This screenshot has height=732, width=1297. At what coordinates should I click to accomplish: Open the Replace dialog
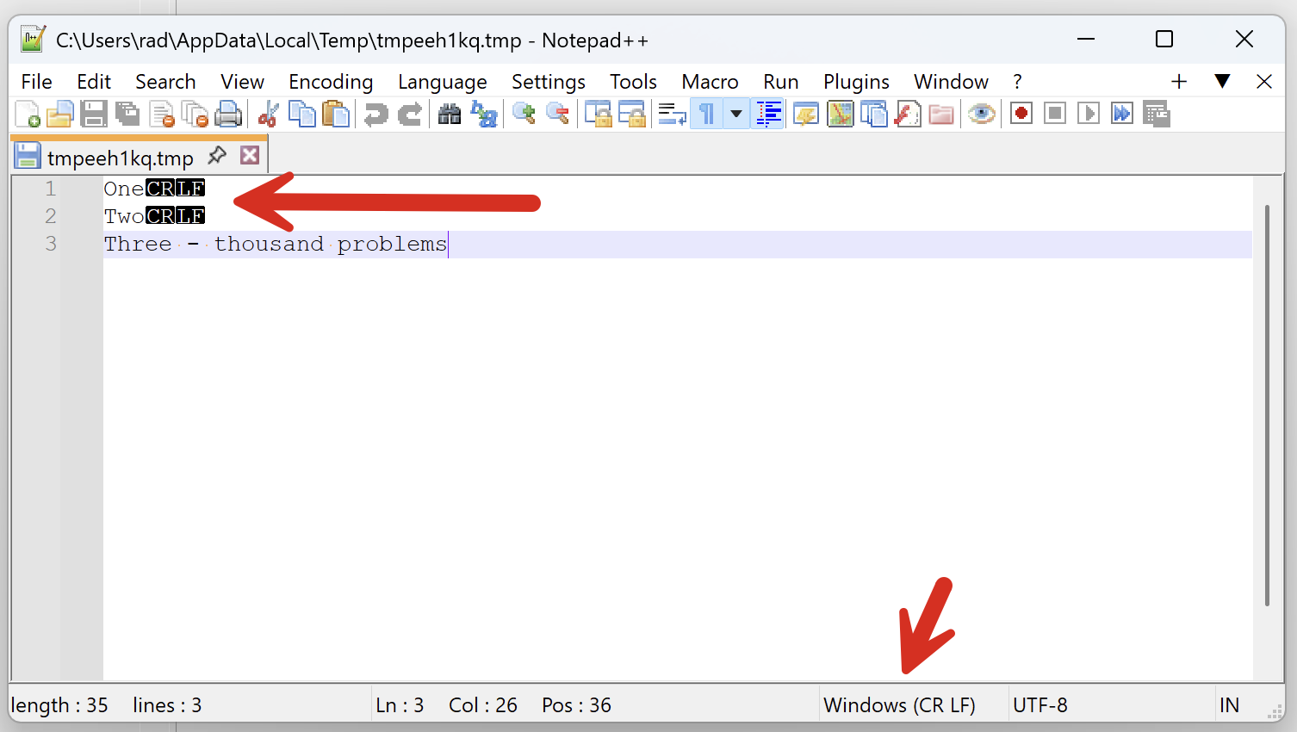pos(484,113)
